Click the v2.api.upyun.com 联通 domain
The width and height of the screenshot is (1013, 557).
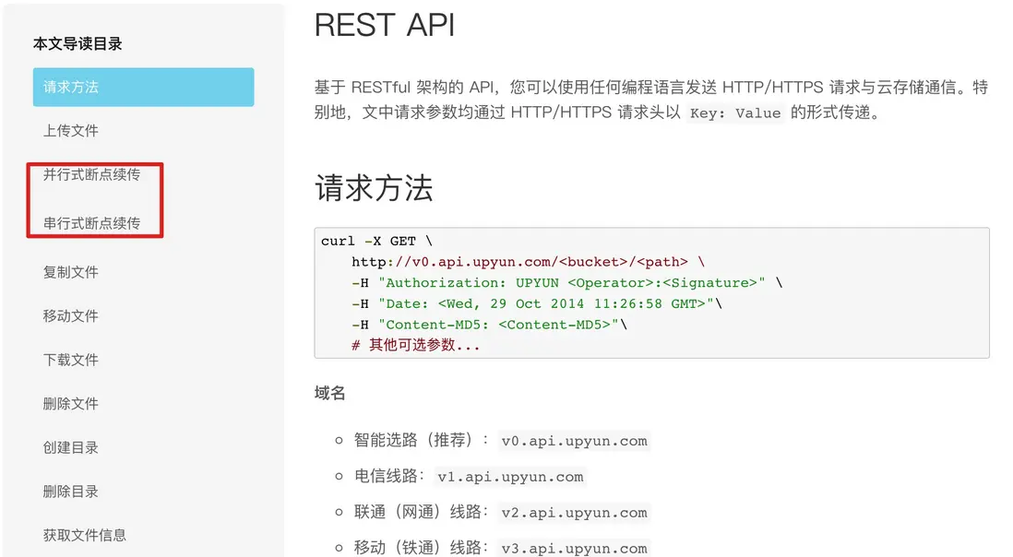click(x=575, y=513)
